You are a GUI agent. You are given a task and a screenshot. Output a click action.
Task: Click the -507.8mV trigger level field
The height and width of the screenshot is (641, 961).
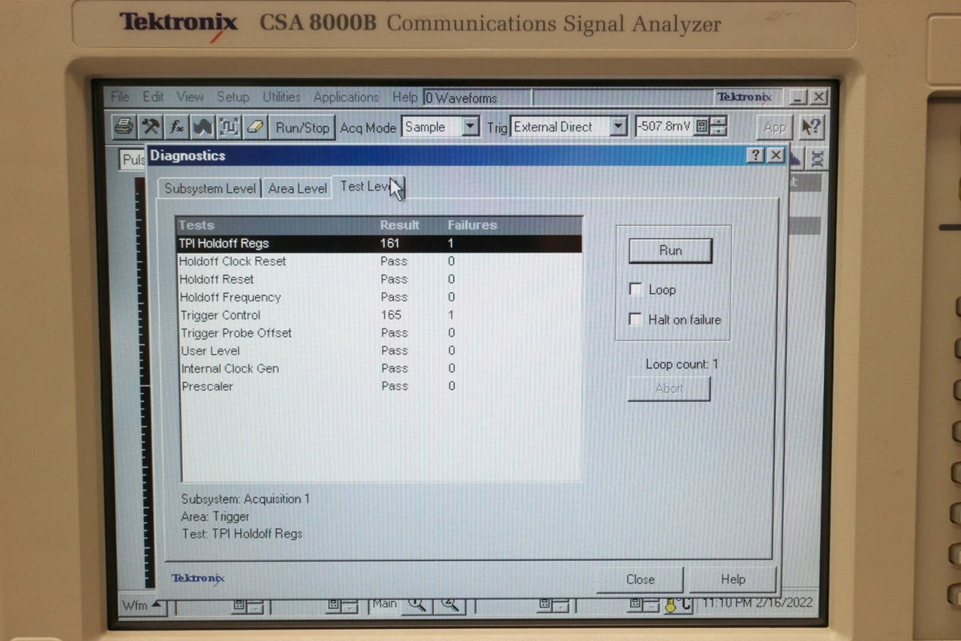coord(664,127)
